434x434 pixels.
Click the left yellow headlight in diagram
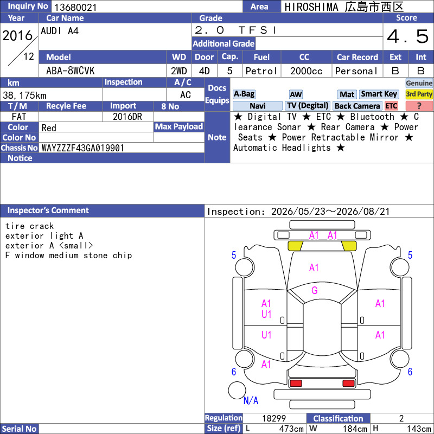pyautogui.click(x=296, y=246)
